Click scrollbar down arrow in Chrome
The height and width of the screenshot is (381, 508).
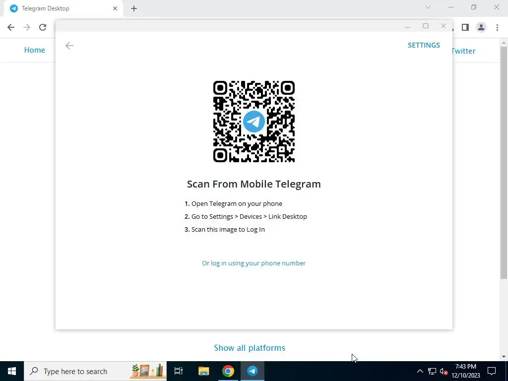coord(504,357)
